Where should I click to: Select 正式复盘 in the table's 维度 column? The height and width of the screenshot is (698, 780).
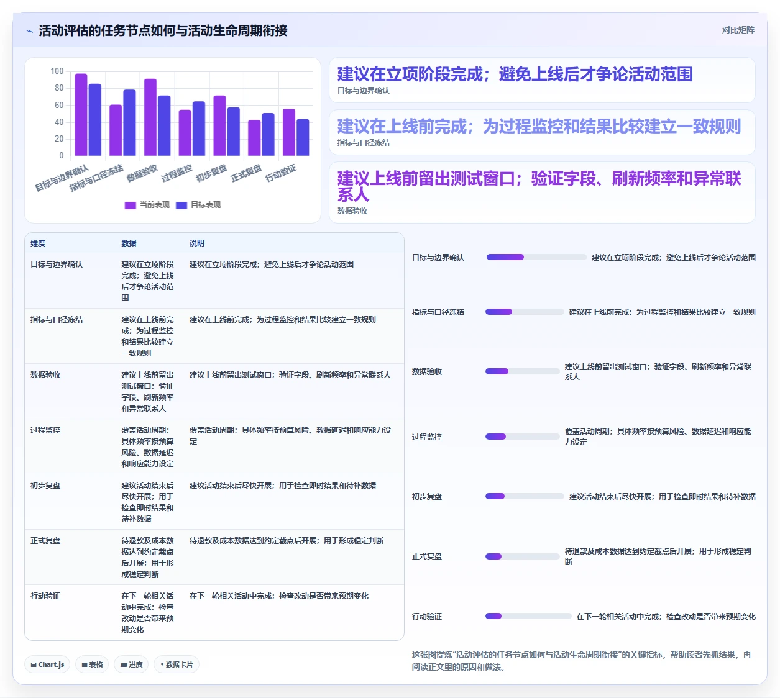[45, 541]
